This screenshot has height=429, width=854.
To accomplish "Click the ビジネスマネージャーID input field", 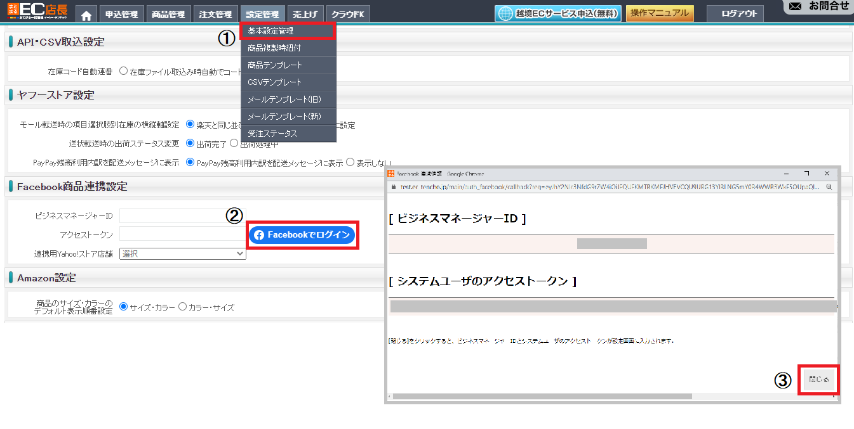I will click(x=183, y=216).
